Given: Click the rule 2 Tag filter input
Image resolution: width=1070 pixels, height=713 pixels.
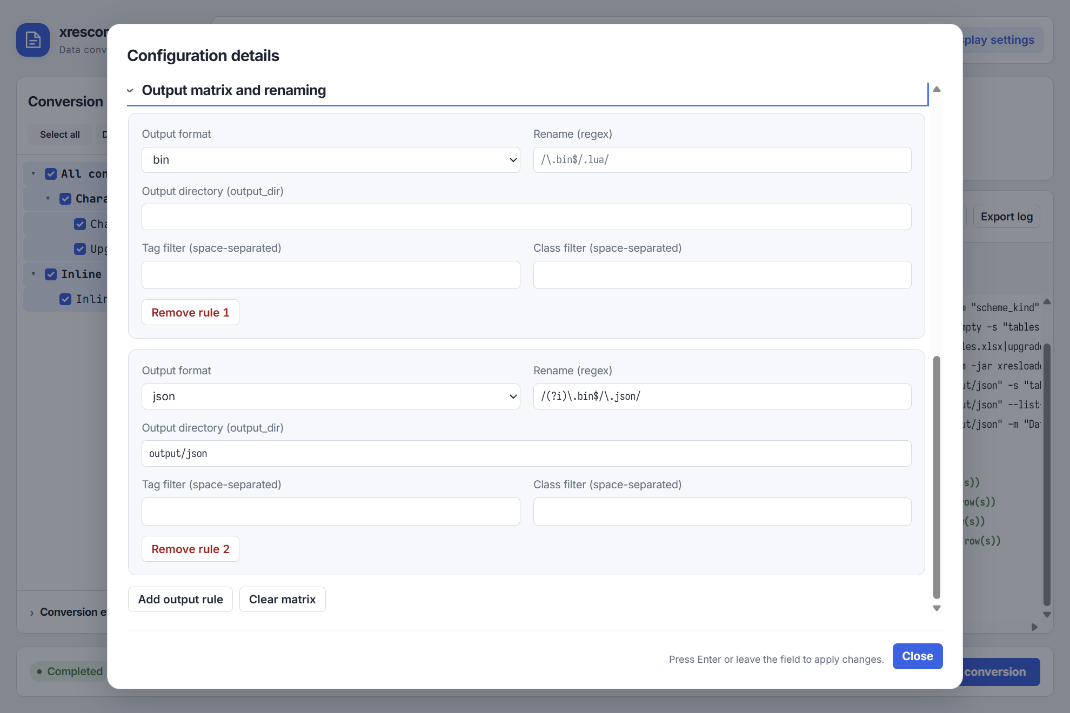Looking at the screenshot, I should click(x=331, y=512).
